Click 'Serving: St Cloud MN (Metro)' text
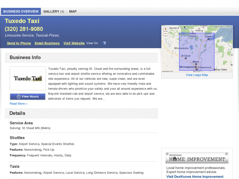239x179 pixels. (x=30, y=128)
